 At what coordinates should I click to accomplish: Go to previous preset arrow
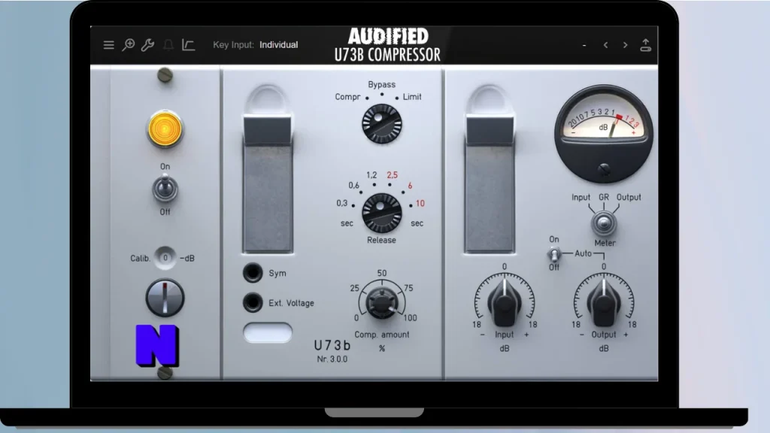pos(605,45)
